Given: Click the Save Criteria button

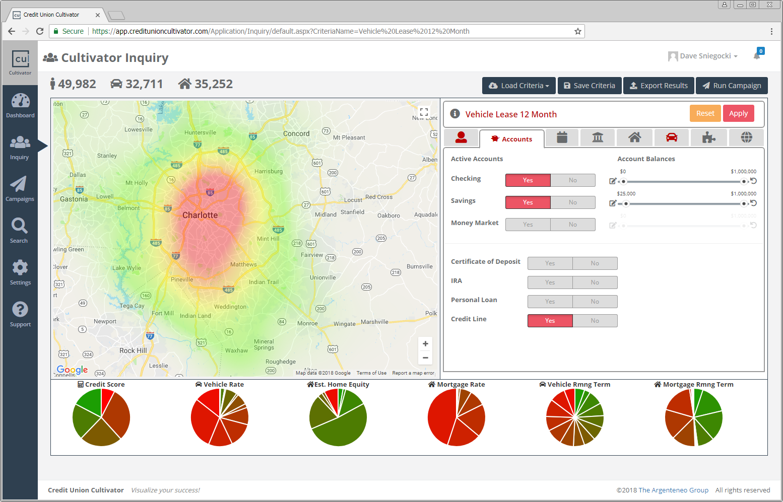Looking at the screenshot, I should tap(590, 86).
